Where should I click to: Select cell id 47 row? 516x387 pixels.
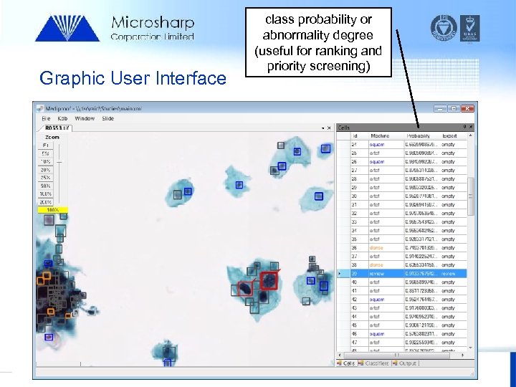[401, 343]
